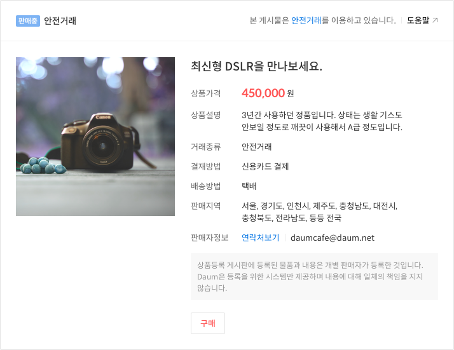The height and width of the screenshot is (350, 454).
Task: Click the 거래종류 value 안전거래
Action: [256, 147]
